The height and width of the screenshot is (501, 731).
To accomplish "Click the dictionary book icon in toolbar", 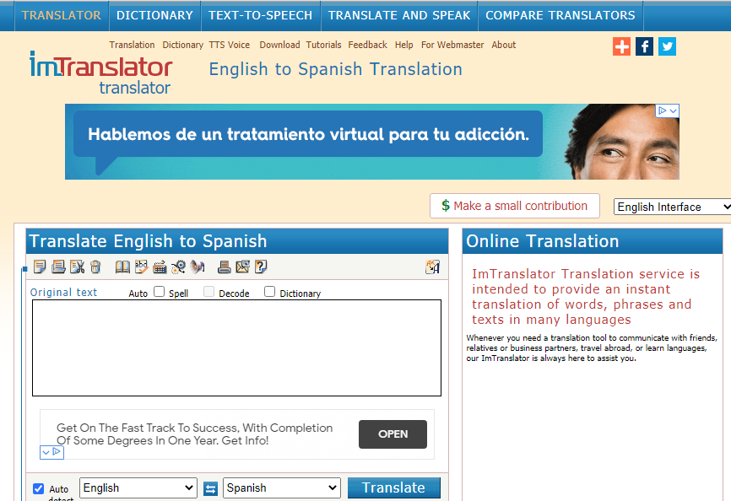I will pyautogui.click(x=122, y=267).
